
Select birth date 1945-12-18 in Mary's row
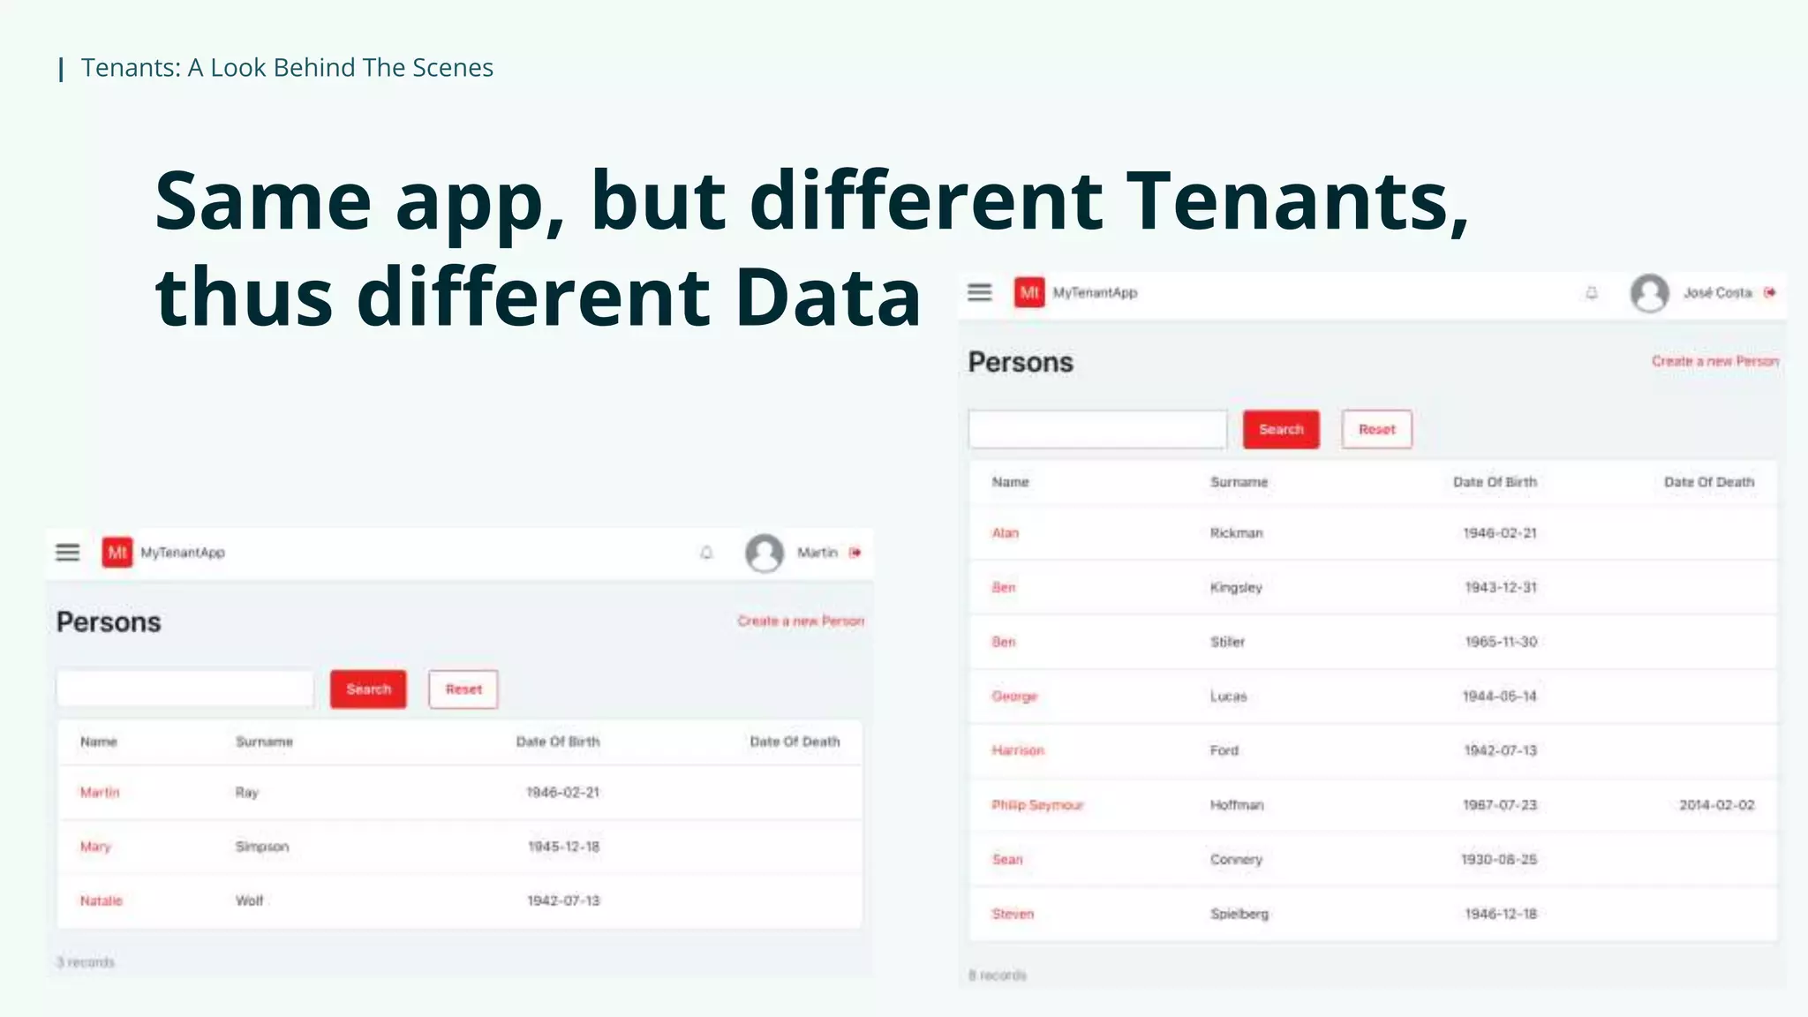coord(564,847)
